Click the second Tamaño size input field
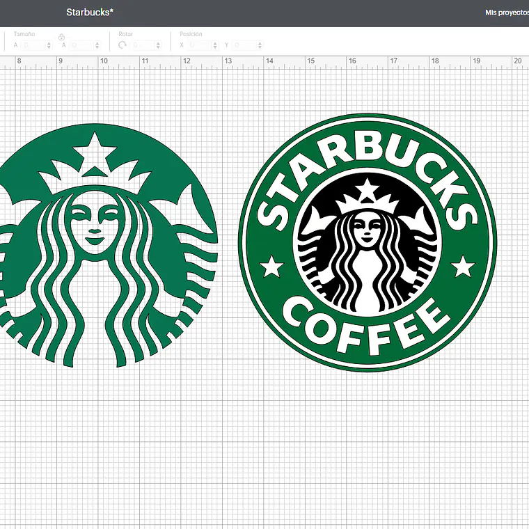529x529 pixels. coord(81,45)
